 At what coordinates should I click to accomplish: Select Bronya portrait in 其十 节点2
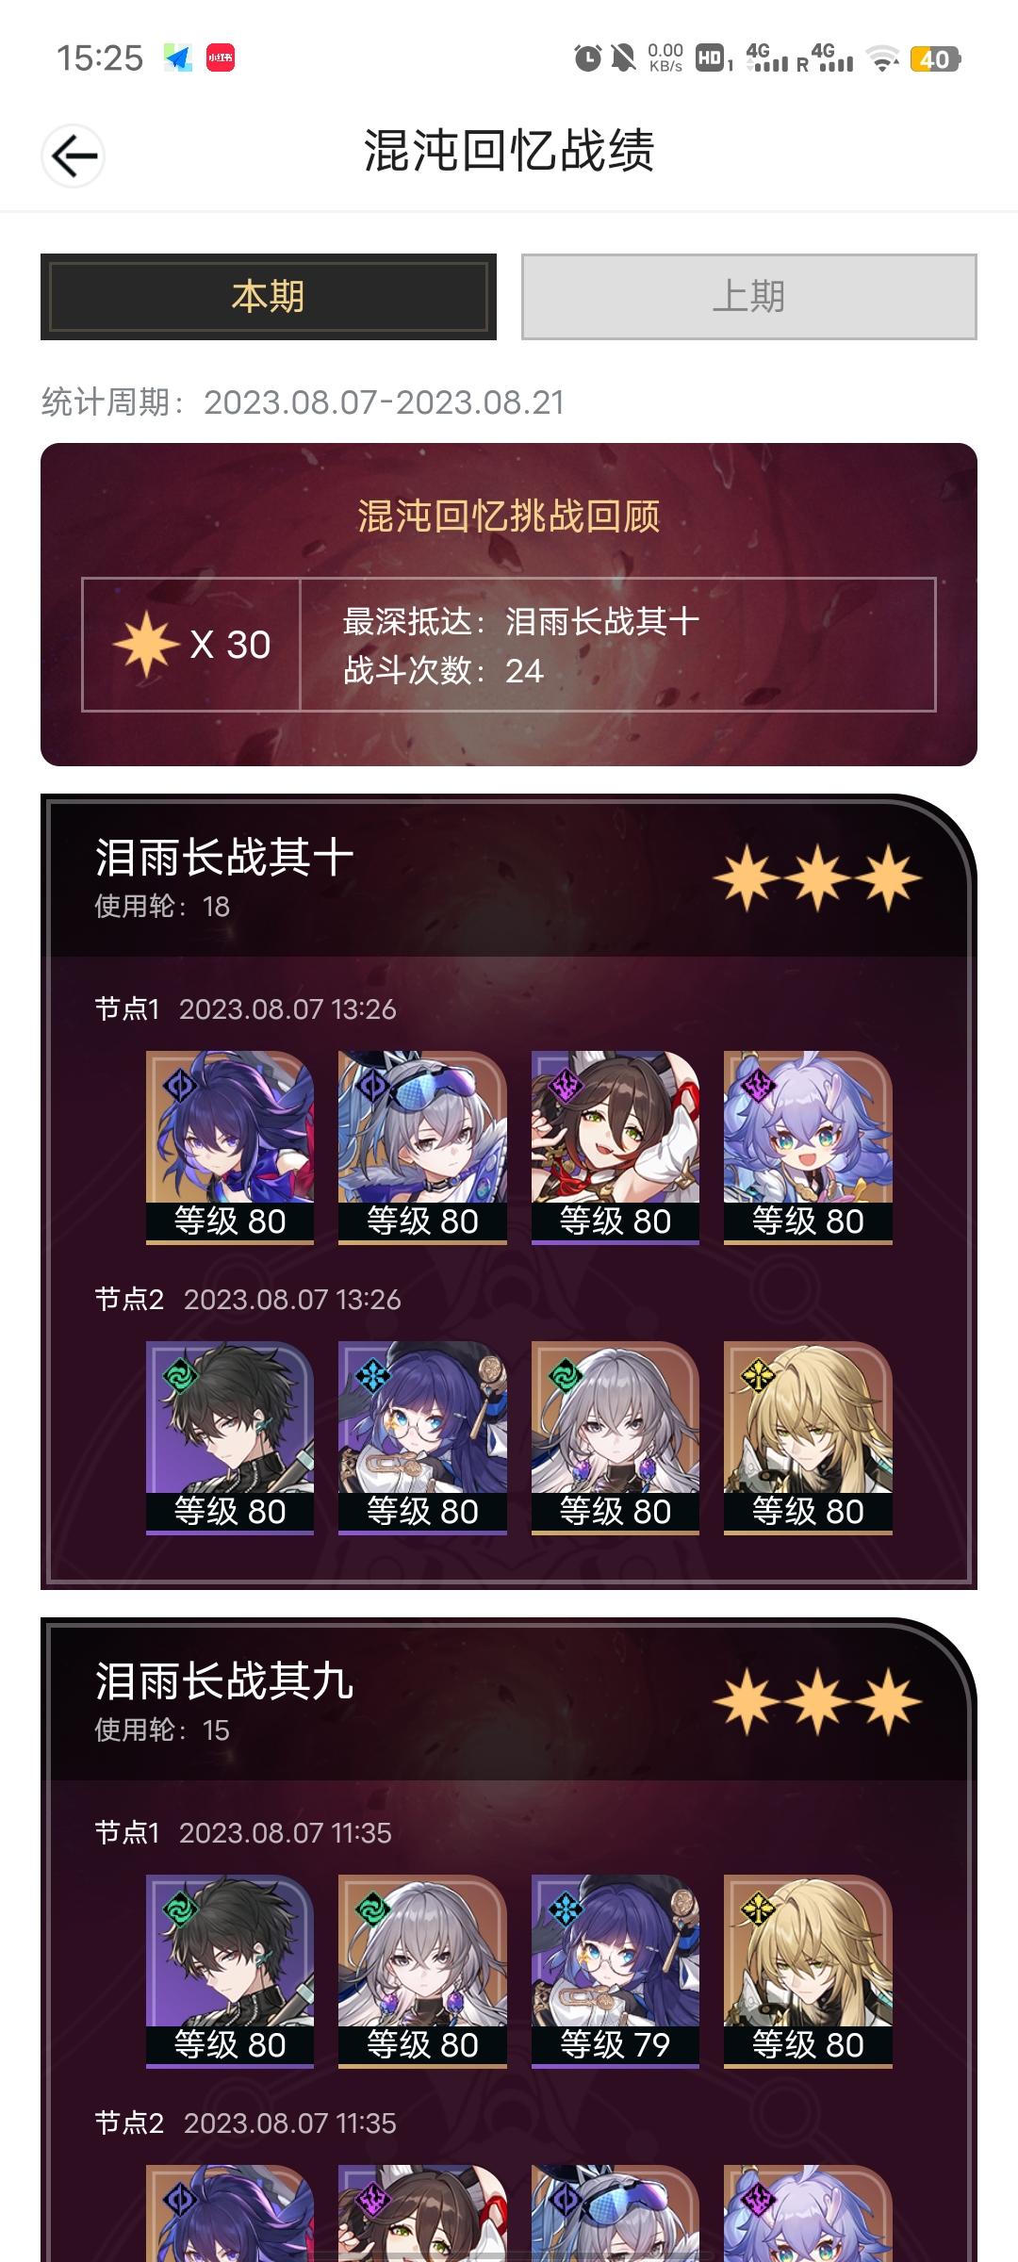click(x=616, y=1438)
